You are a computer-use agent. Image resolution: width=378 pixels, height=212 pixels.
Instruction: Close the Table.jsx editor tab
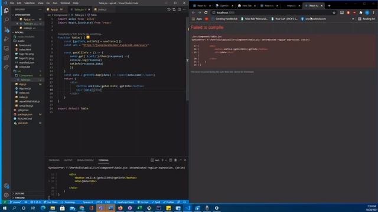point(89,9)
